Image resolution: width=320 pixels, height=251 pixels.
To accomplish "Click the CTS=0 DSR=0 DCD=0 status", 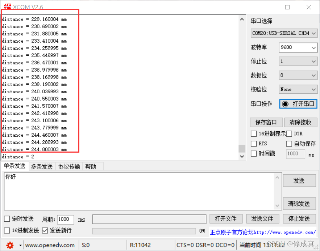I will 205,245.
